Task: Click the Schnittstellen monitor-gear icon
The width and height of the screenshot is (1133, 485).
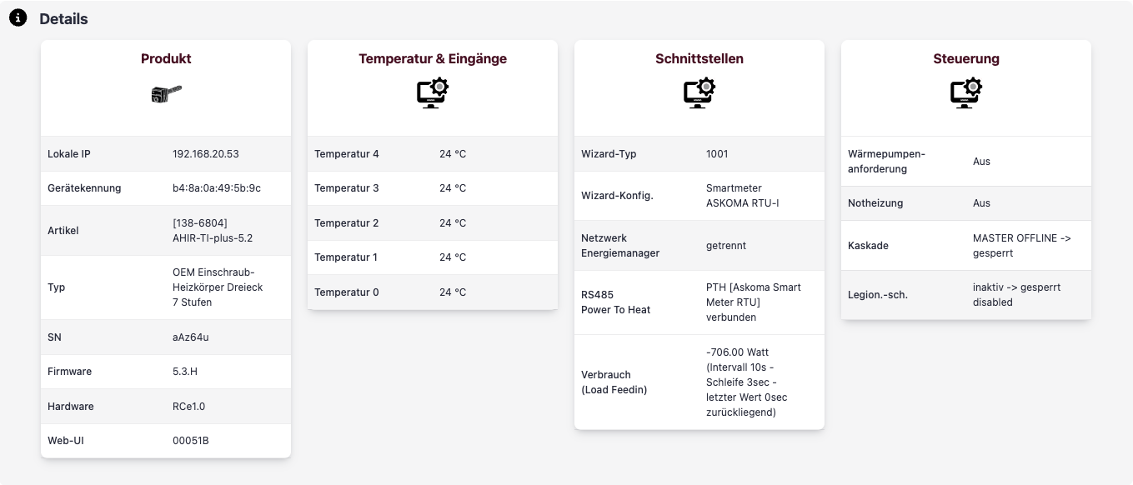Action: point(699,92)
